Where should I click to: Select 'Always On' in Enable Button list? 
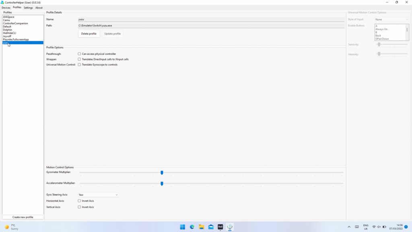coord(390,29)
